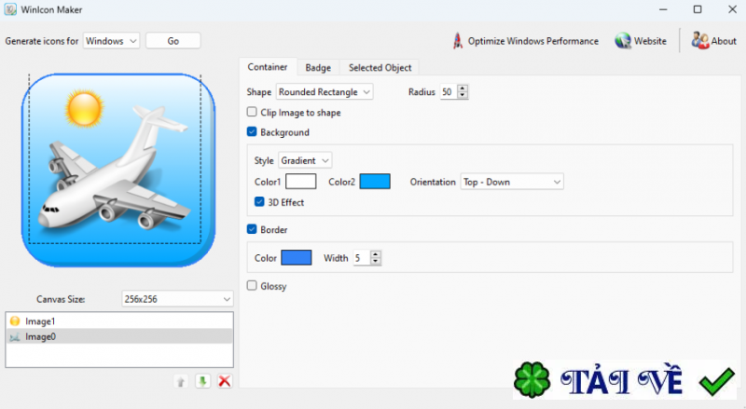Click the Website text label

[x=650, y=41]
